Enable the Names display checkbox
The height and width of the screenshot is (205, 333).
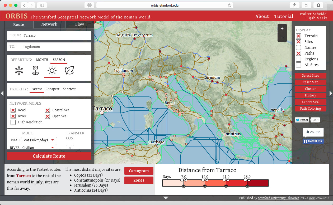[298, 47]
